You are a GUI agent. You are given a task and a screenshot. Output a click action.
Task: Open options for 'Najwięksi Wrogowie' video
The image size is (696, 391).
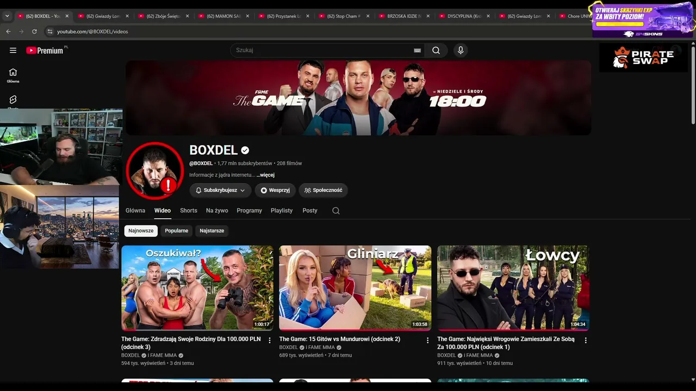[586, 340]
